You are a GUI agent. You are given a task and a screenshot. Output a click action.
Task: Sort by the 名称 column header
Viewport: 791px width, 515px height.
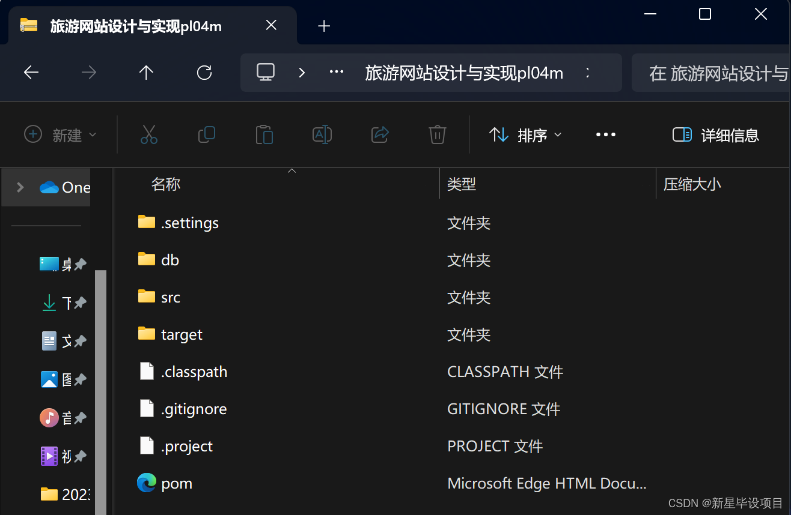coord(166,184)
